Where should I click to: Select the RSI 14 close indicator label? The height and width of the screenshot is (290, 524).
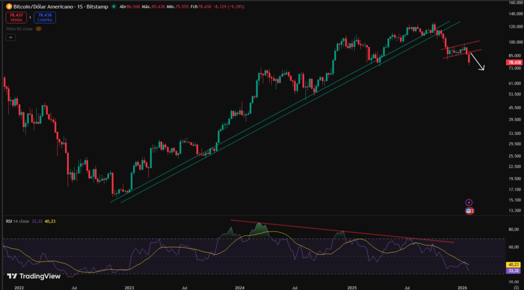click(x=17, y=222)
